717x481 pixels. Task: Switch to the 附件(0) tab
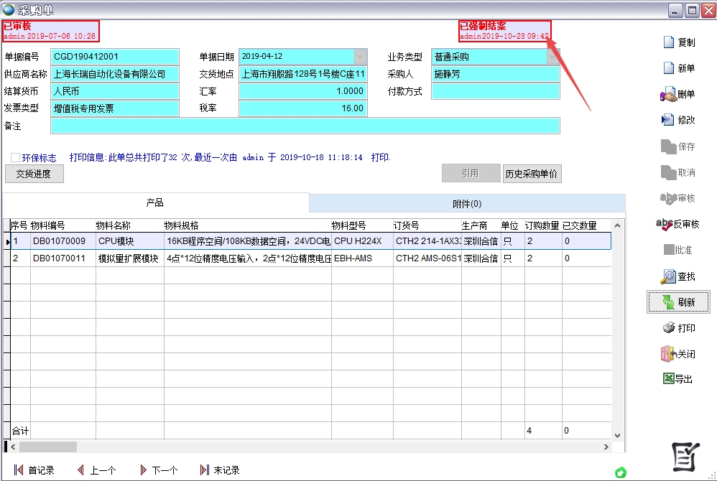(x=466, y=204)
